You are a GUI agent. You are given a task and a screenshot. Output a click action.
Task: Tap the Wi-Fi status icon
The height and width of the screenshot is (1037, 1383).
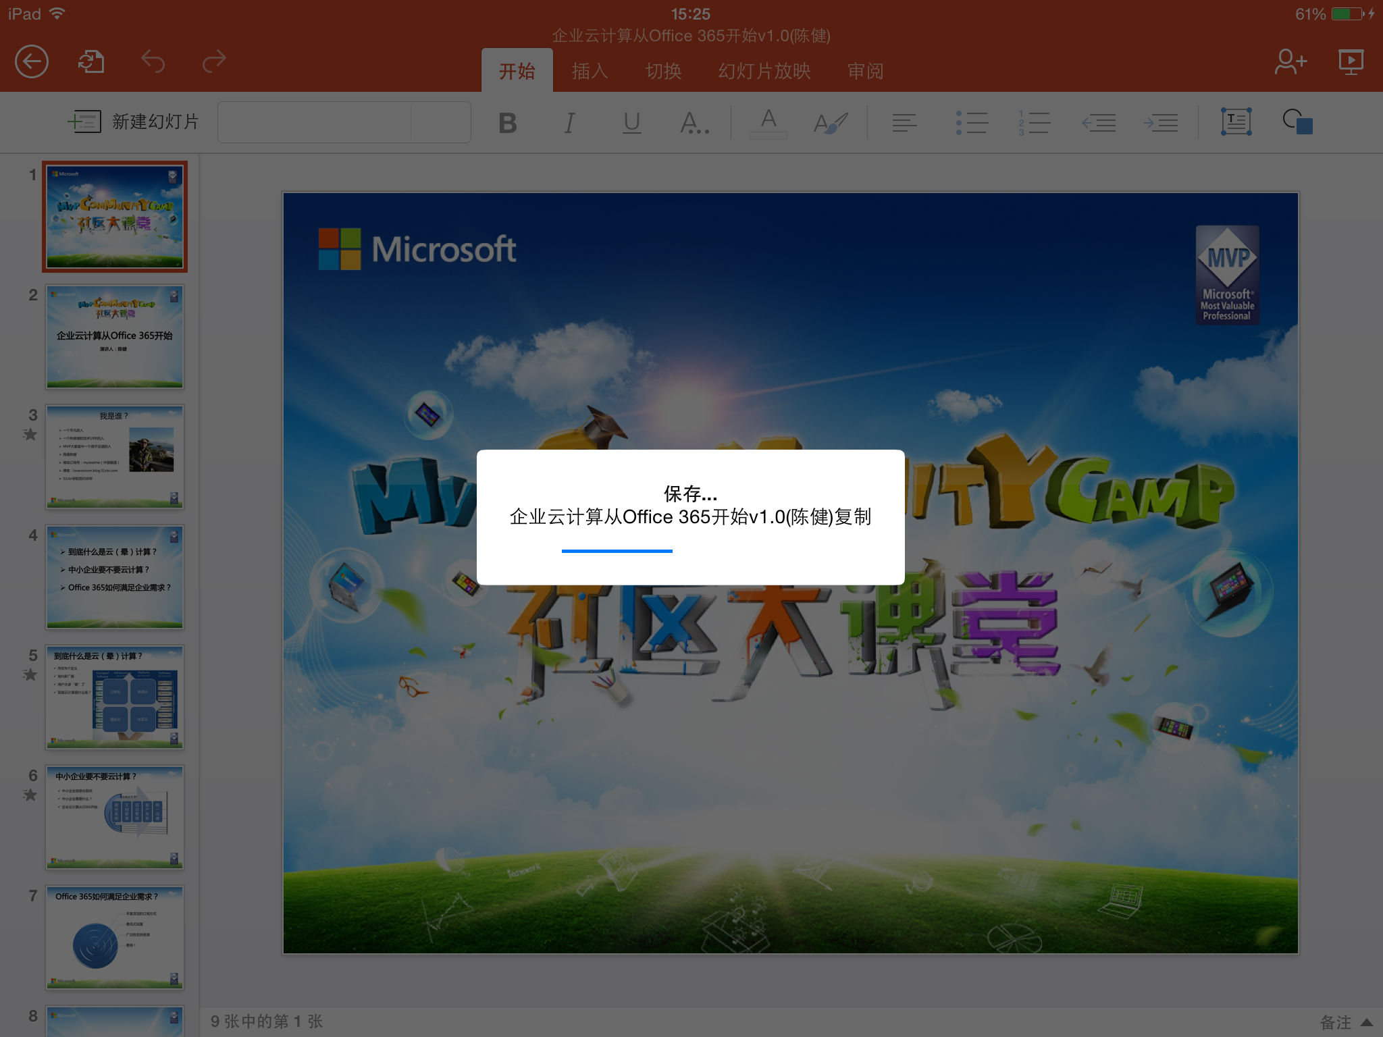[x=57, y=14]
